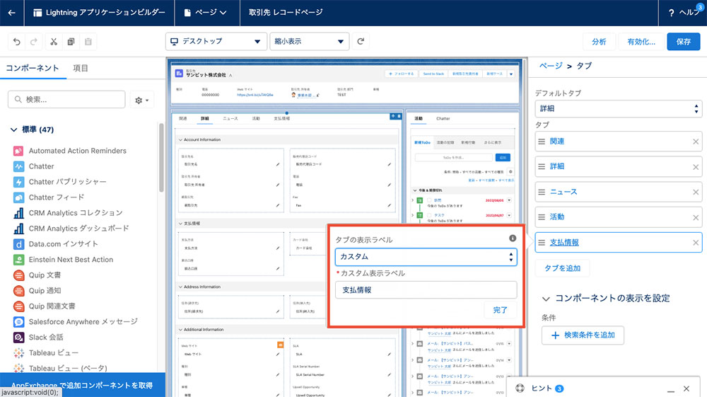707x397 pixels.
Task: Click the component 検索 field
Action: coord(66,99)
